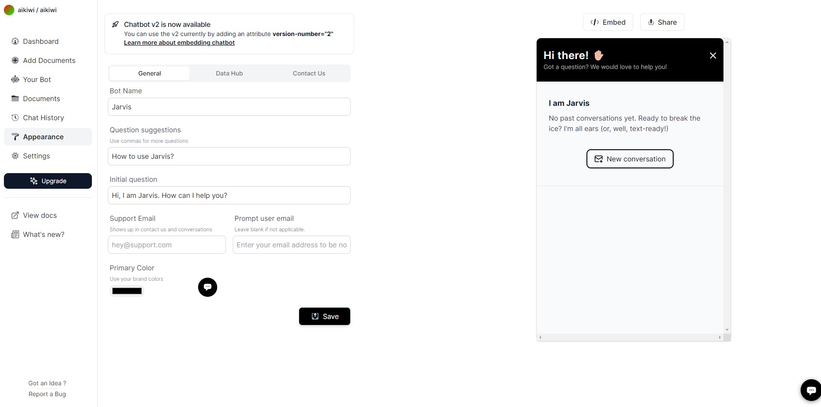Switch to the Contact Us tab
821x407 pixels.
point(309,73)
